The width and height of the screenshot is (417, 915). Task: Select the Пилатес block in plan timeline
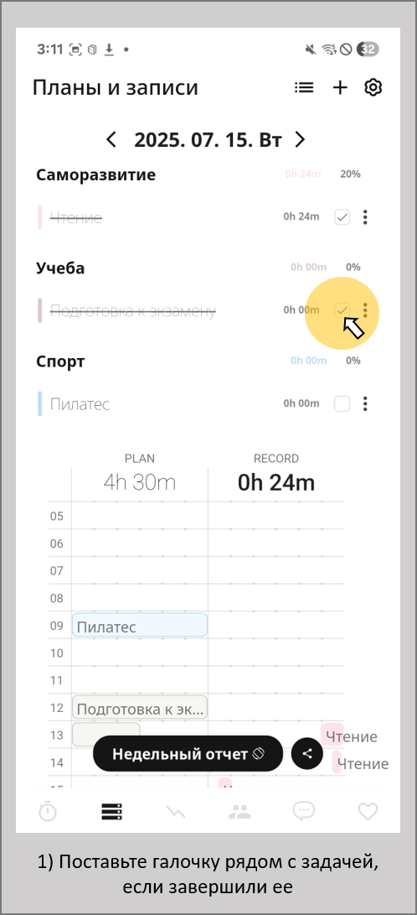[140, 626]
